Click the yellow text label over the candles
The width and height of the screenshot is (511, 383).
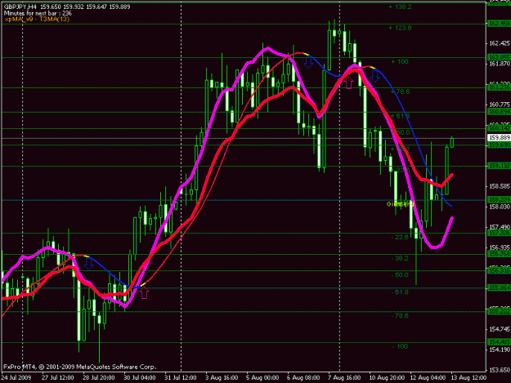click(400, 204)
